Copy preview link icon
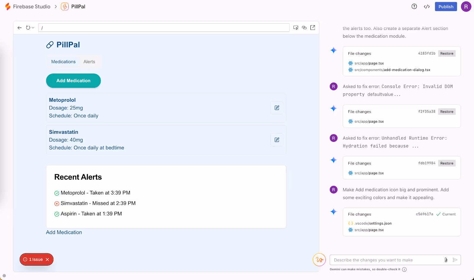The height and width of the screenshot is (280, 474). (x=304, y=28)
